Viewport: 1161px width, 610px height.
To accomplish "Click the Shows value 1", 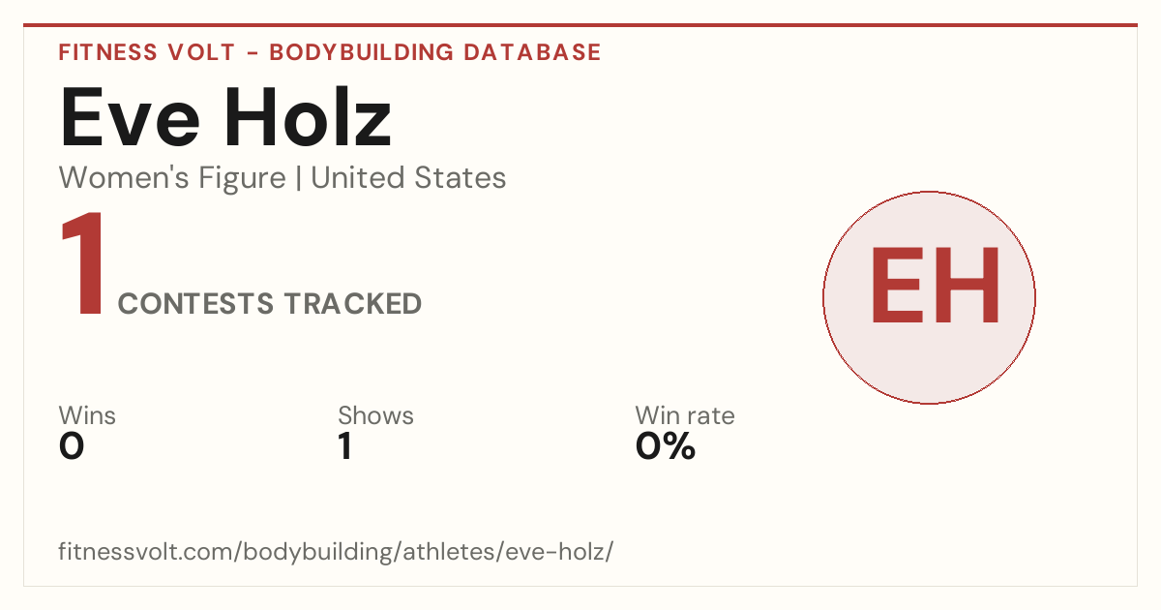I will click(x=345, y=447).
